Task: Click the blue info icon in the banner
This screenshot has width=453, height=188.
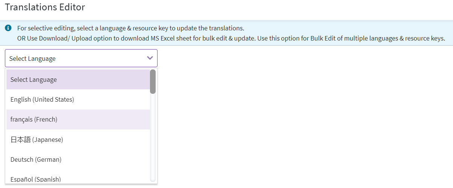Action: tap(8, 28)
